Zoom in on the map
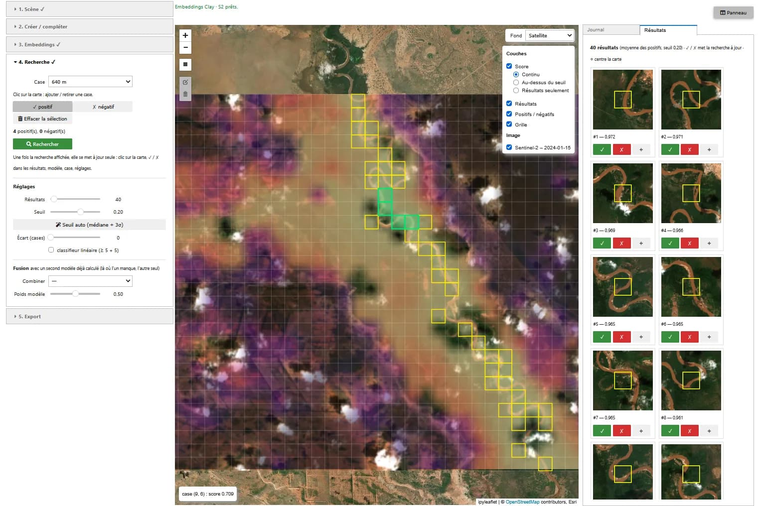The image size is (758, 506). click(x=185, y=35)
